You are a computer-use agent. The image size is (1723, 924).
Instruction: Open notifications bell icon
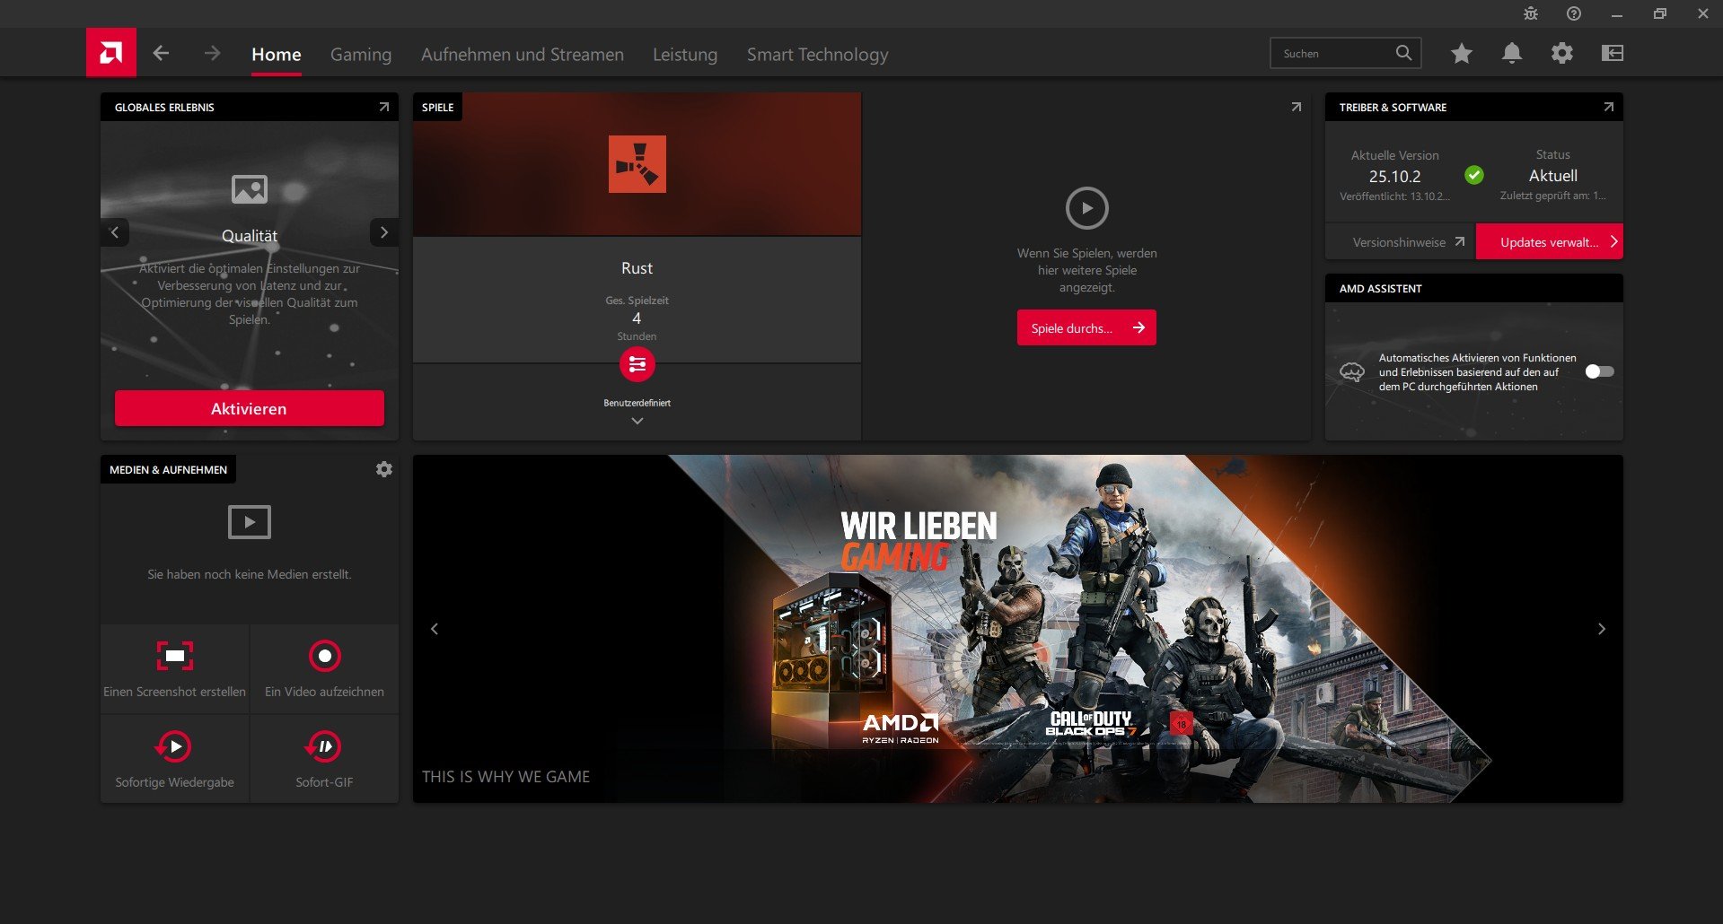(1512, 54)
